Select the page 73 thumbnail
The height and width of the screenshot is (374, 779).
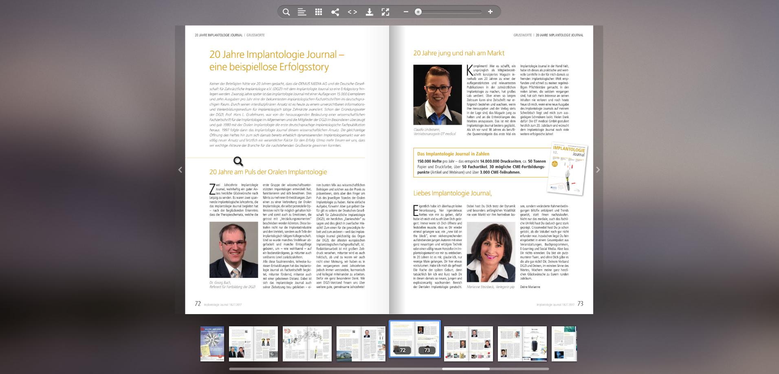click(427, 339)
